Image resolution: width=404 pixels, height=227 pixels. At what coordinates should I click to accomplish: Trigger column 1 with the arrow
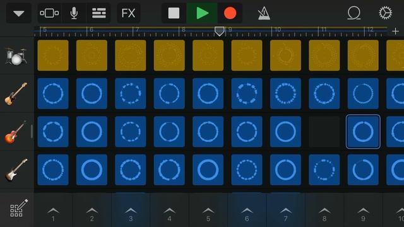pyautogui.click(x=53, y=214)
